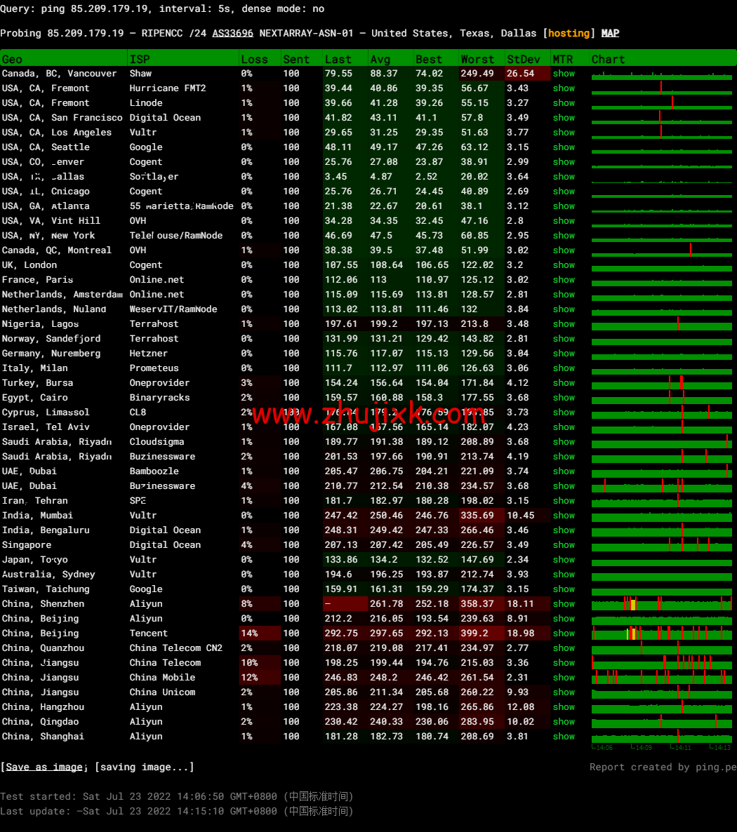
Task: Show MTR for China, Beijing Tencent
Action: pyautogui.click(x=563, y=633)
